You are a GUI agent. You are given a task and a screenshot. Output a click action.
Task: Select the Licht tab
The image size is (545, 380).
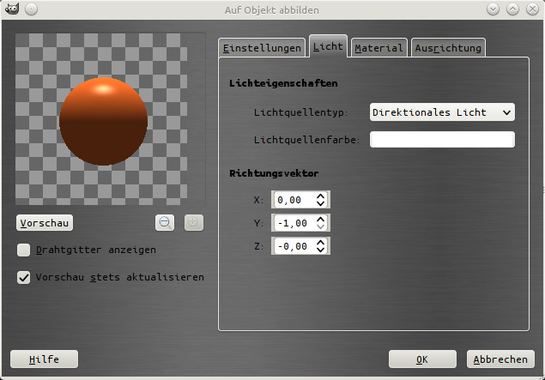(x=328, y=46)
